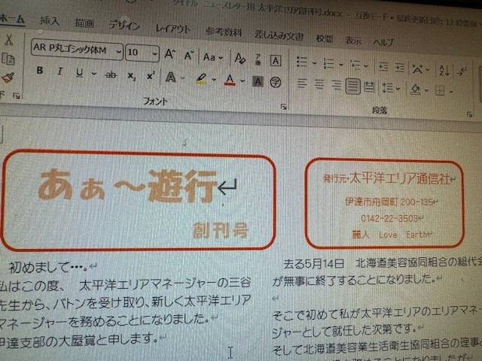The image size is (482, 361).
Task: Open the 挿入 (Insert) tab
Action: click(x=50, y=20)
